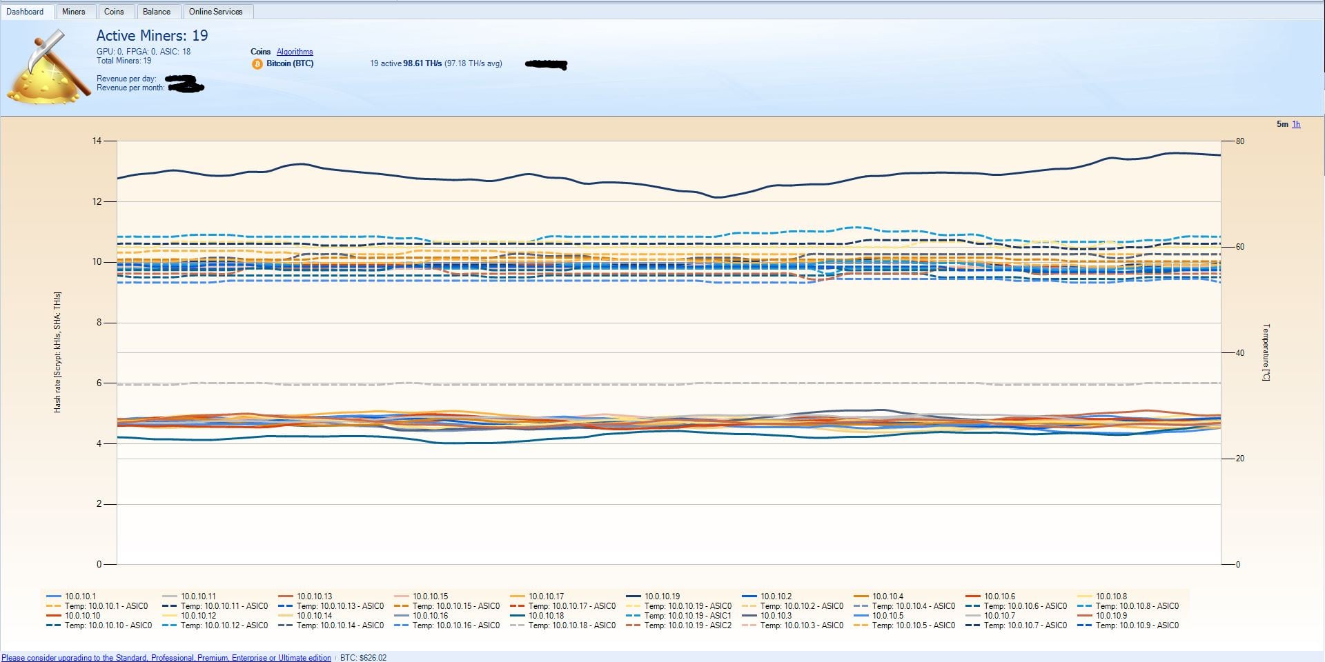This screenshot has height=662, width=1325.
Task: Click the orange Bitcoin coin icon
Action: pos(257,64)
